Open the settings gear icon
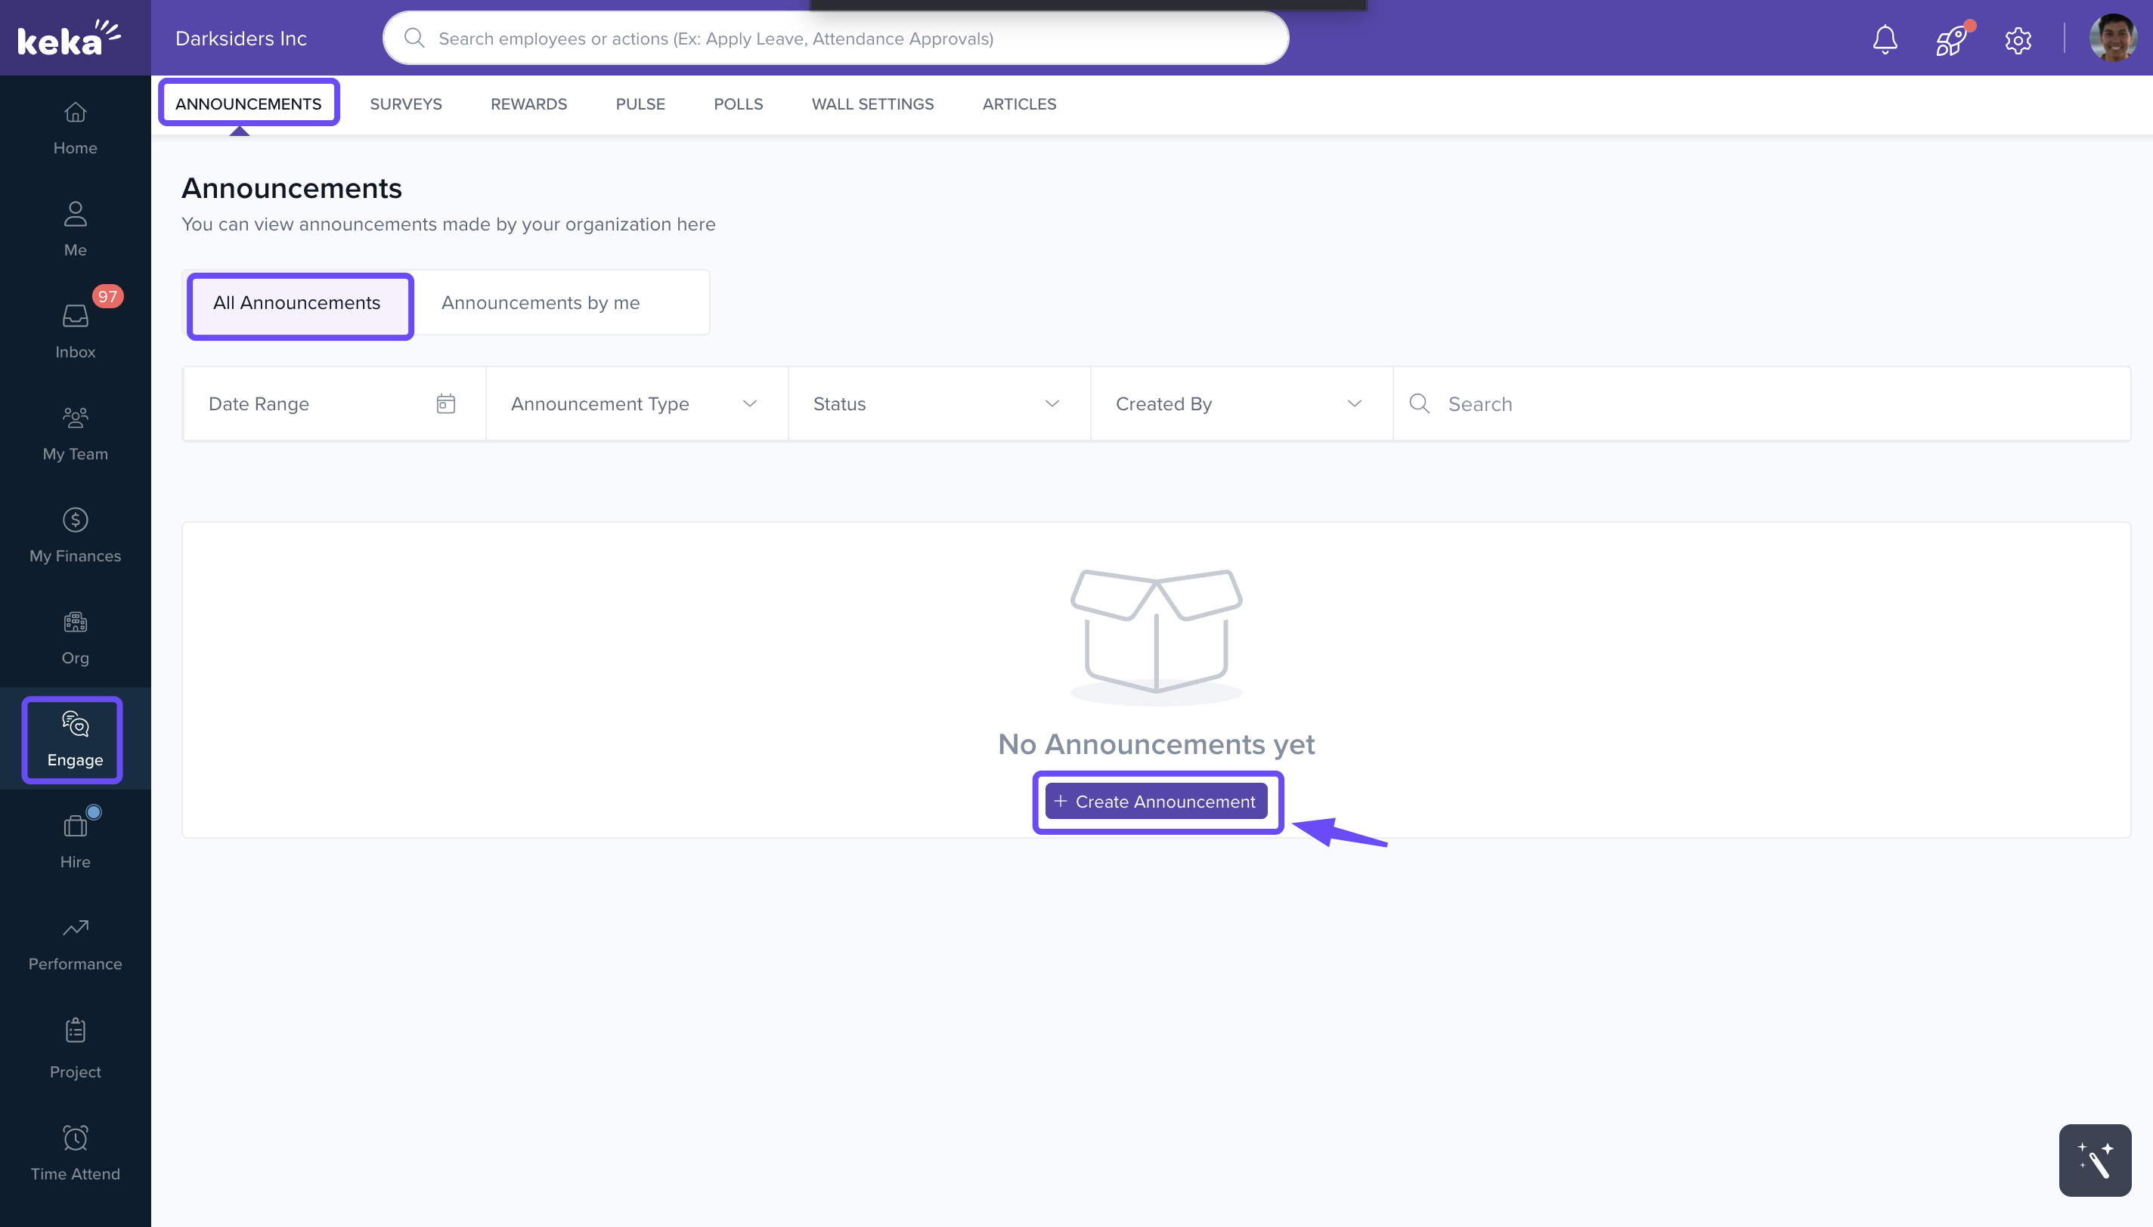 coord(2017,39)
